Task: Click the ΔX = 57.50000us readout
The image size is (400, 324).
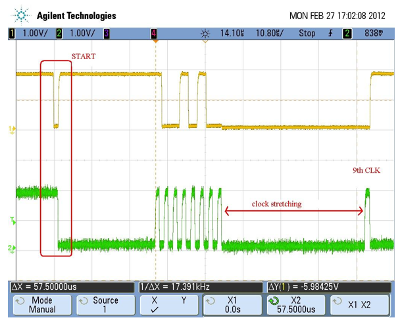Action: coord(72,287)
